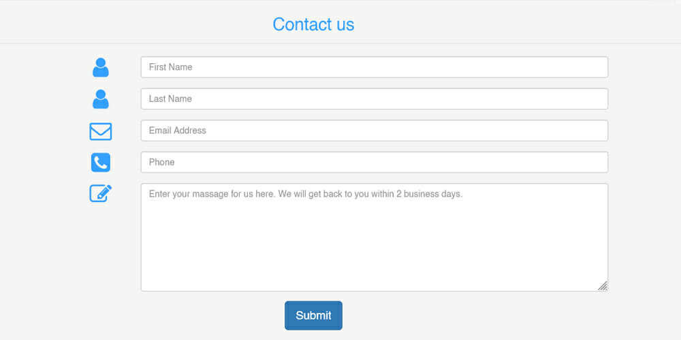Click the envelope icon for email
681x340 pixels.
point(101,131)
